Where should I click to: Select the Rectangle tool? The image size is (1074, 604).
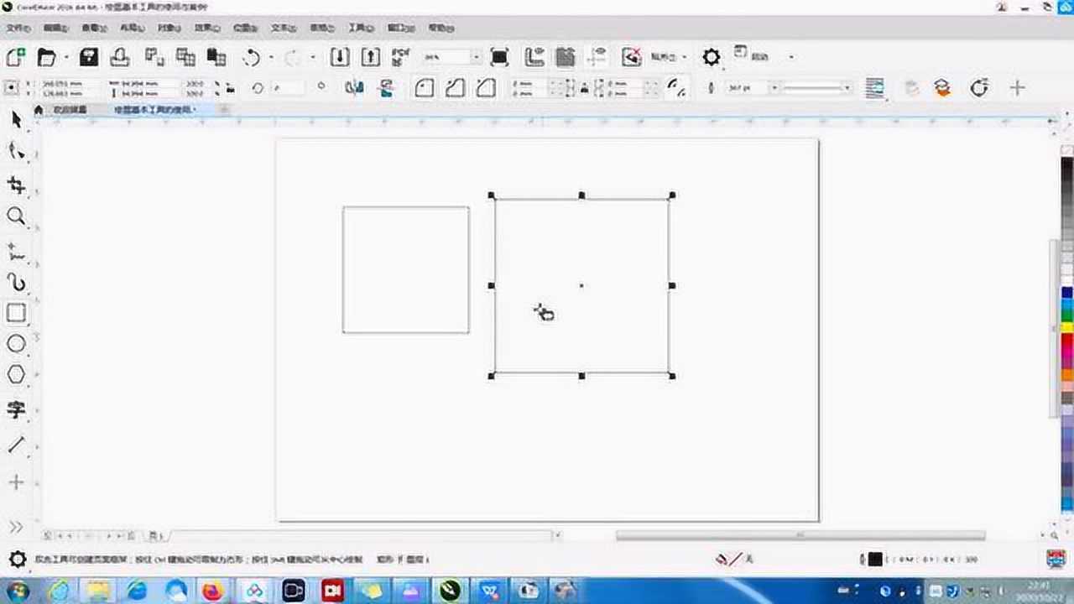click(x=16, y=313)
